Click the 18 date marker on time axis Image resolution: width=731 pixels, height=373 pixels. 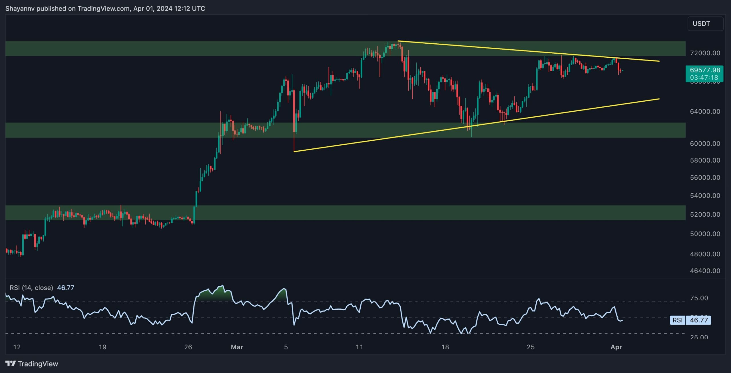445,347
